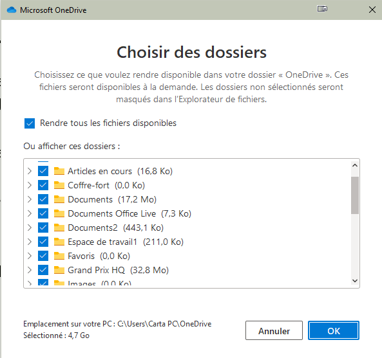
Task: Uncheck the Espace de travail1 checkbox
Action: 43,242
